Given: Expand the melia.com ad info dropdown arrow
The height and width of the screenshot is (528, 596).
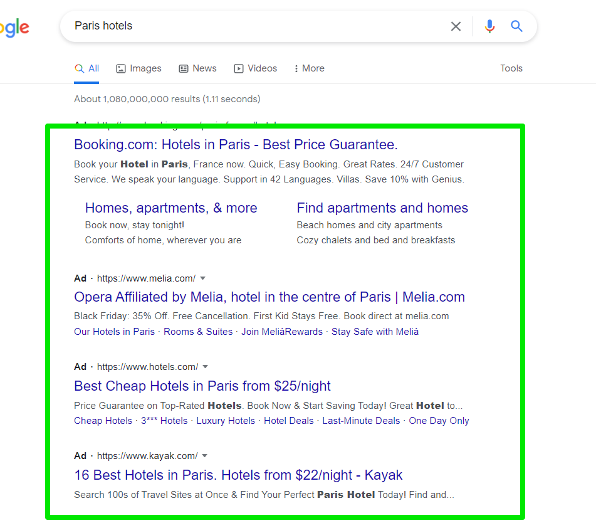Looking at the screenshot, I should click(203, 278).
